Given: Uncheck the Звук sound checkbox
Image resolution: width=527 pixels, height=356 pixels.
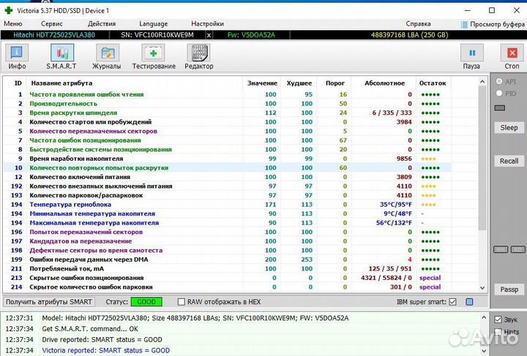Looking at the screenshot, I should click(x=498, y=319).
